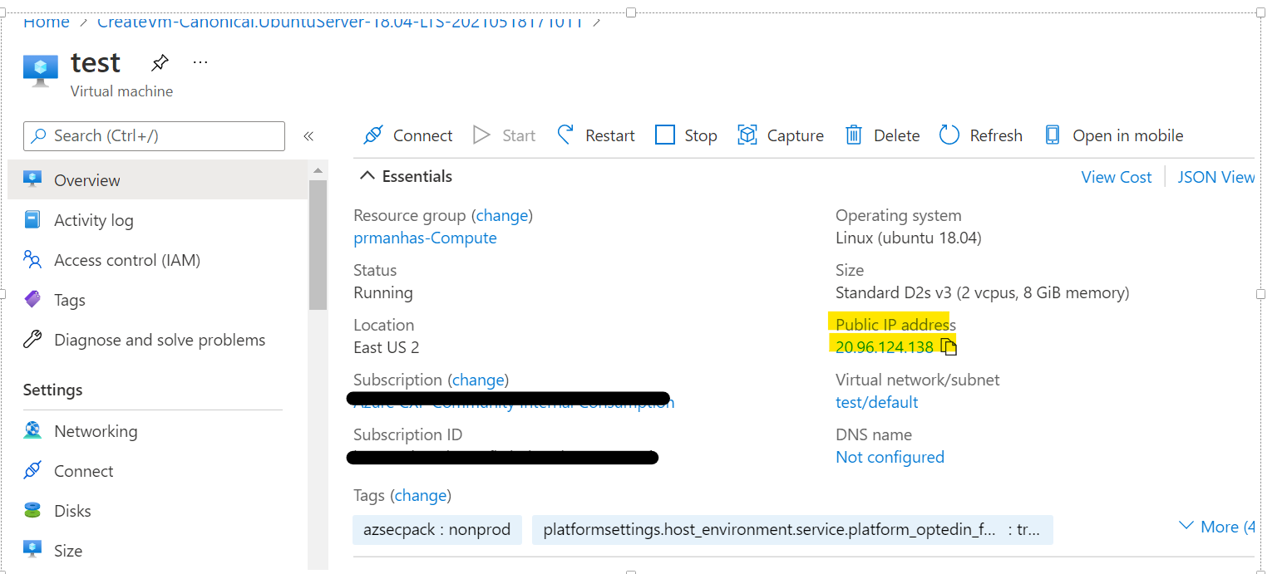Click the Connect toolbar button label

click(x=422, y=135)
